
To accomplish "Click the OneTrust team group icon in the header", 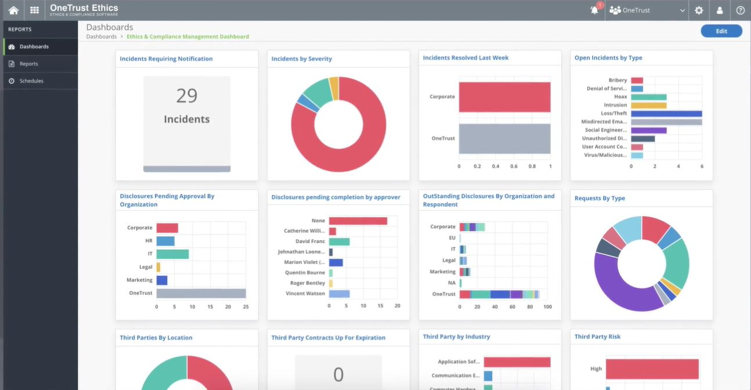I will (614, 10).
